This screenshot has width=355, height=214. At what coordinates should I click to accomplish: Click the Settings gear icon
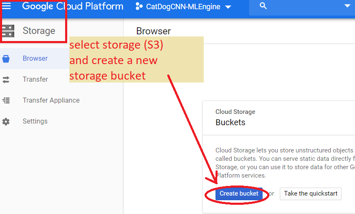click(6, 121)
